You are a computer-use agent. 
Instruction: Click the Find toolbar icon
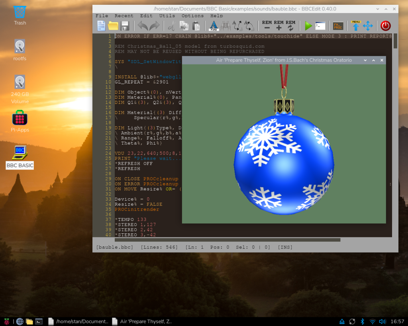click(x=214, y=26)
